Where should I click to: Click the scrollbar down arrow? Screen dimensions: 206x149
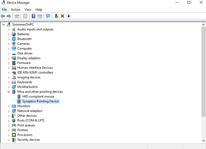point(203,141)
